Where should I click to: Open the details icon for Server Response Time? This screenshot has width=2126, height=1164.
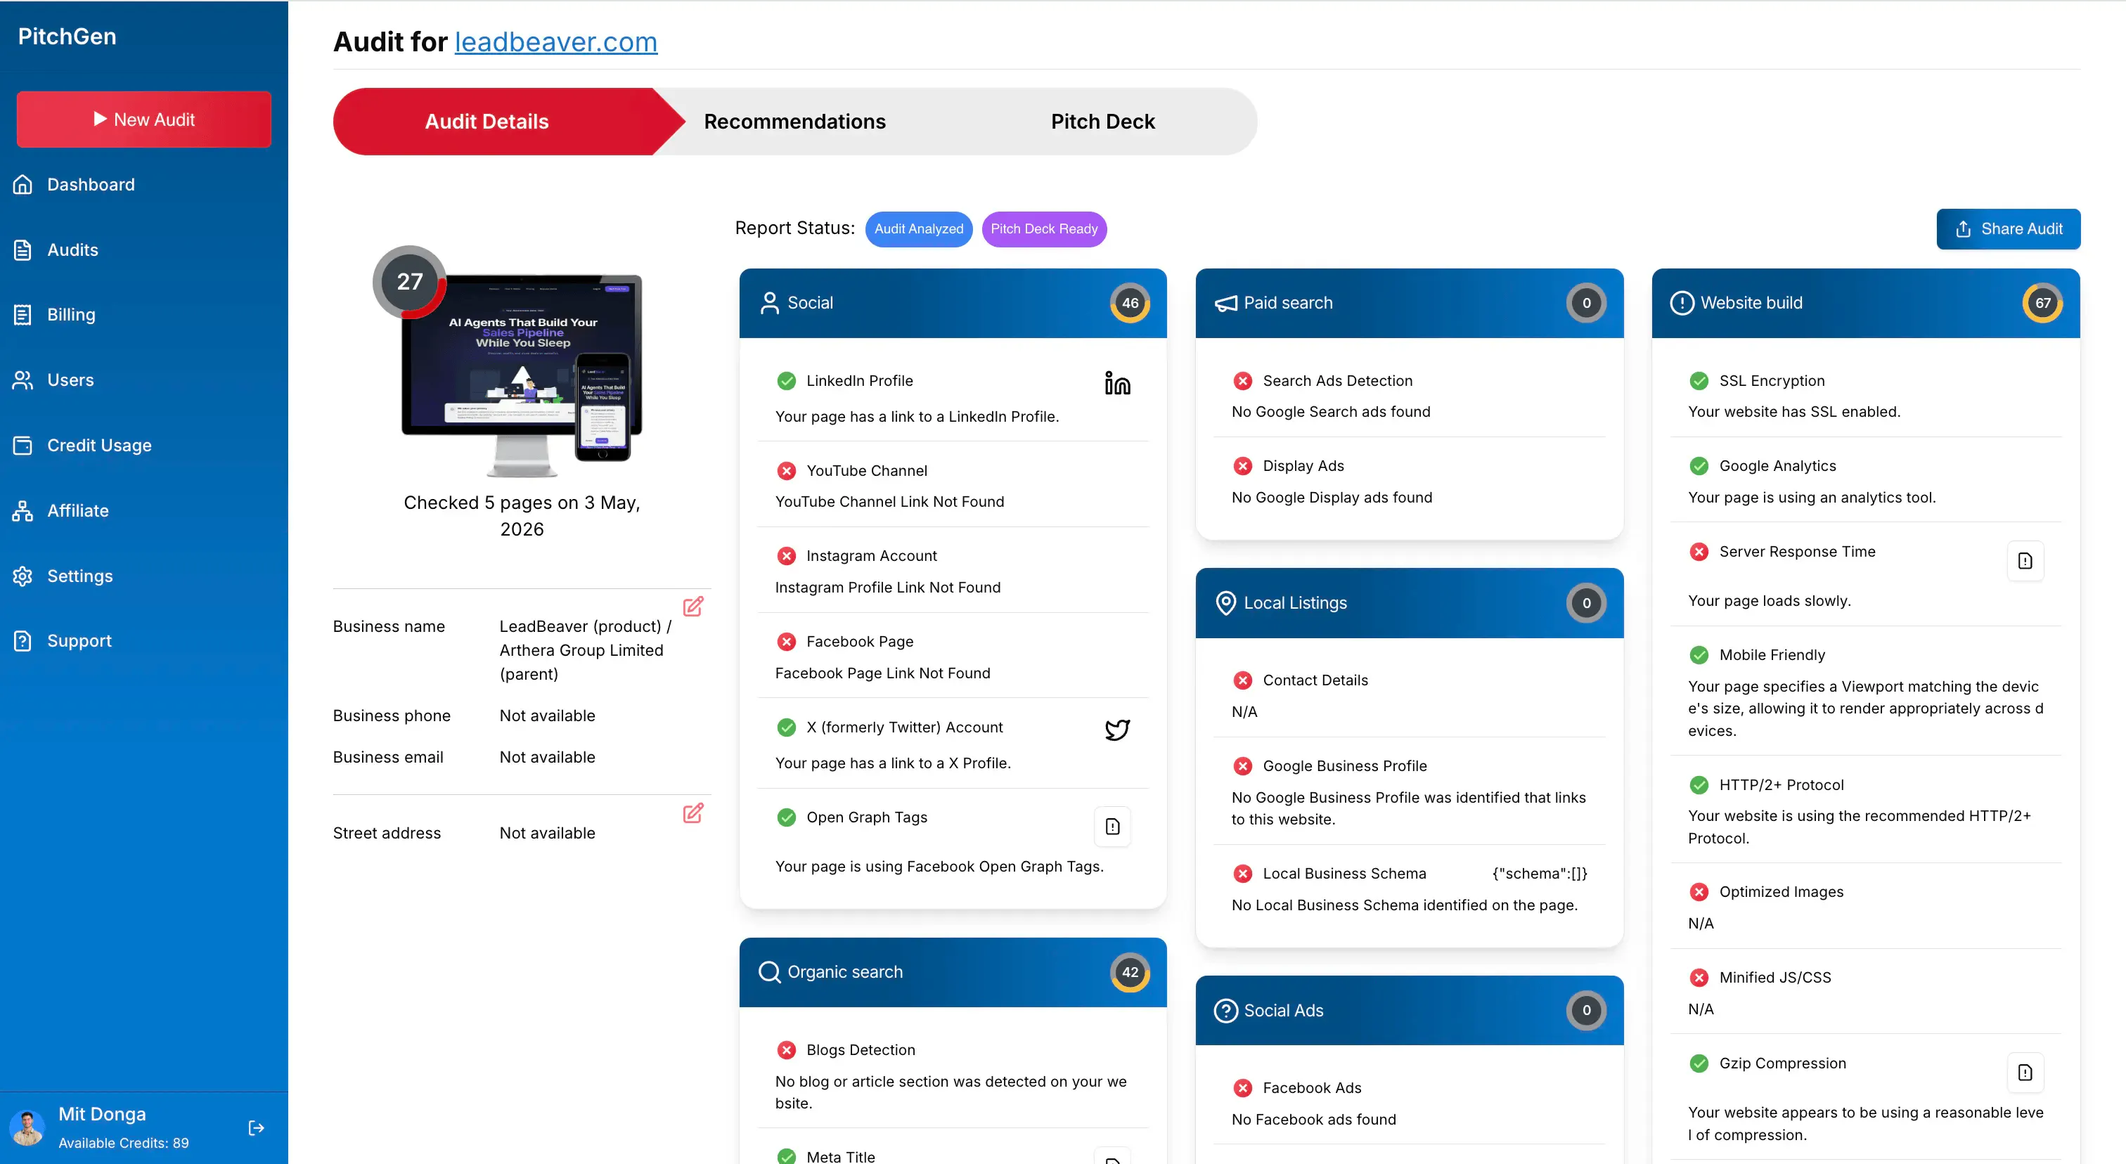(2025, 561)
